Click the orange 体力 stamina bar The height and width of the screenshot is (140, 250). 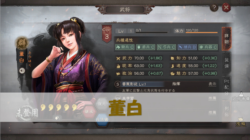click(x=202, y=33)
